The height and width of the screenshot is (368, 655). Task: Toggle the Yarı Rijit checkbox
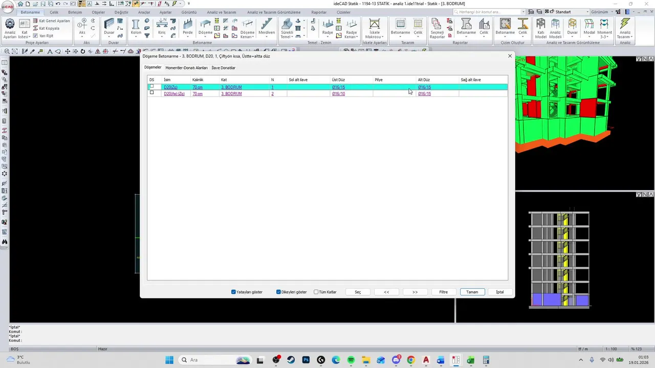pyautogui.click(x=35, y=36)
